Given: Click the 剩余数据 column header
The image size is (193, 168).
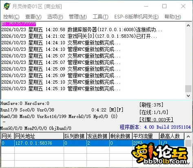Looking at the screenshot, I should tap(121, 136).
